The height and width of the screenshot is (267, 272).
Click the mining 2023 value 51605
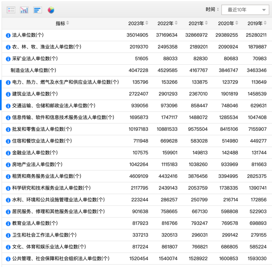[142, 58]
